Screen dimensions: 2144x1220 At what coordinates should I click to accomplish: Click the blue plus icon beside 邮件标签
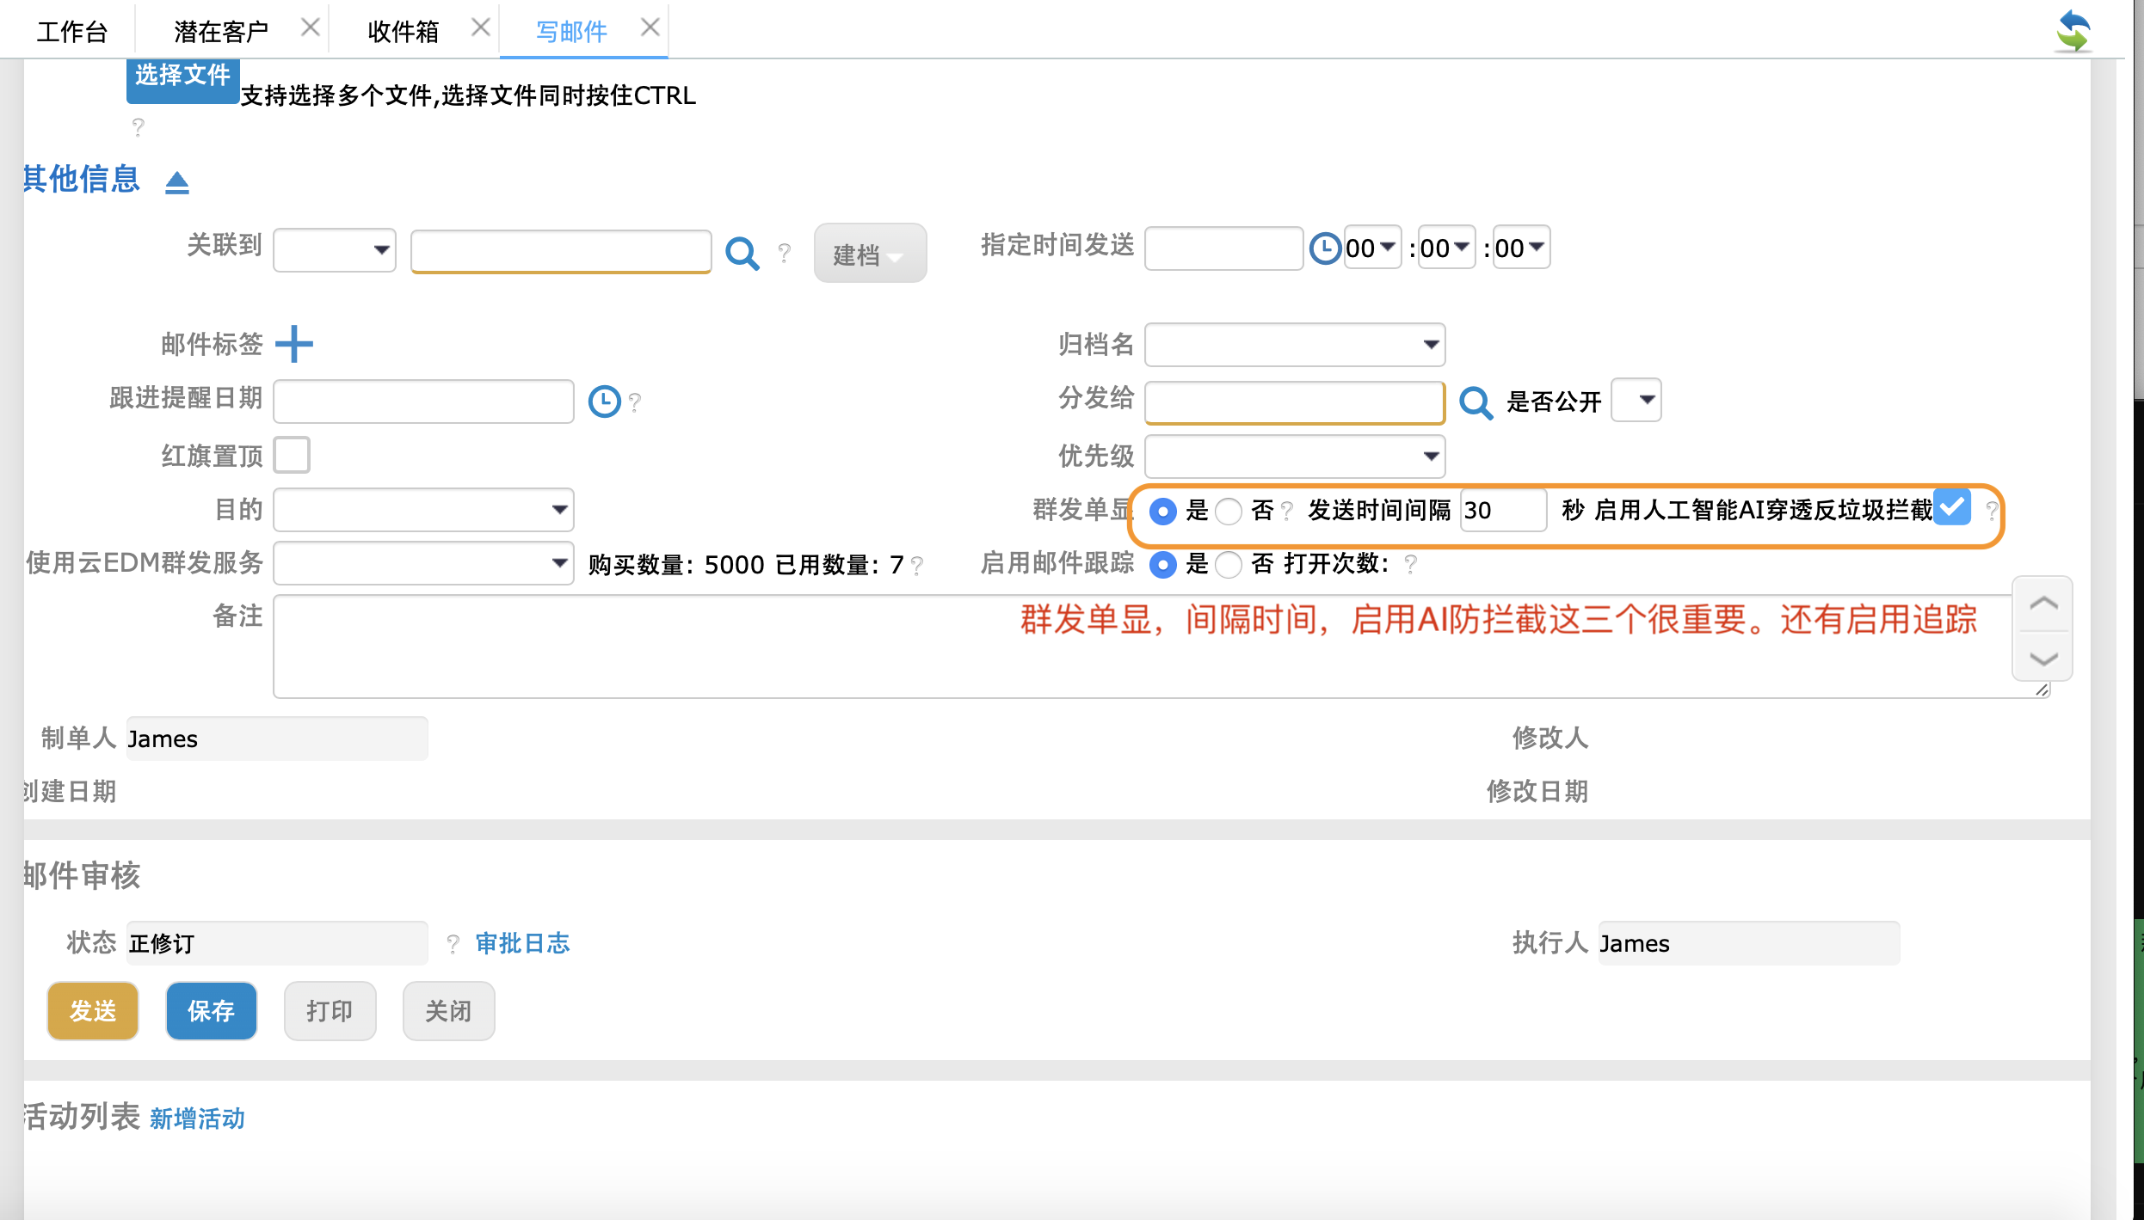click(294, 344)
